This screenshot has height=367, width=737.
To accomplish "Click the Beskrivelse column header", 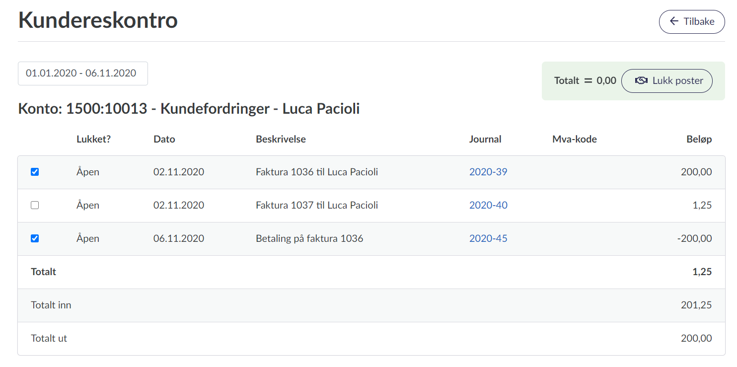I will tap(281, 140).
